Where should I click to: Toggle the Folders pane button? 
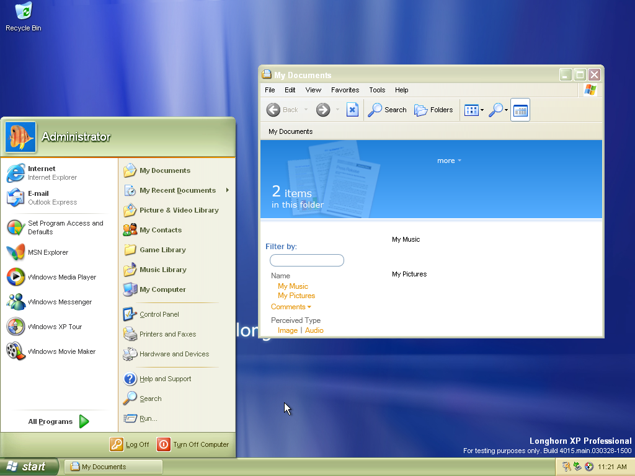(x=433, y=110)
